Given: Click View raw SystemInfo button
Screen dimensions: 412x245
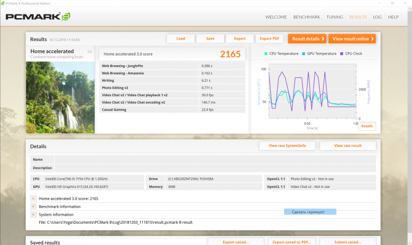Looking at the screenshot, I should pos(287,146).
